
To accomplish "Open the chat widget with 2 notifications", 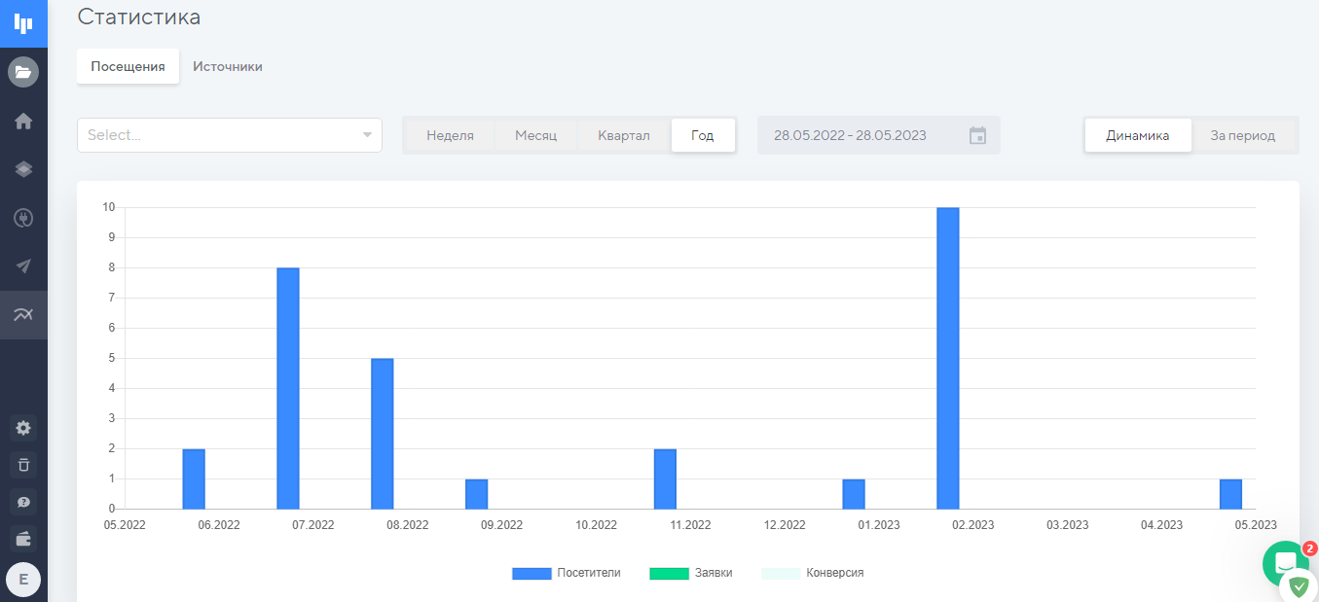I will point(1285,563).
